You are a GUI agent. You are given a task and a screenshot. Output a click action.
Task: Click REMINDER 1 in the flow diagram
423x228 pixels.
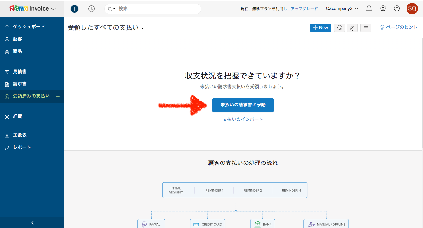(x=215, y=190)
